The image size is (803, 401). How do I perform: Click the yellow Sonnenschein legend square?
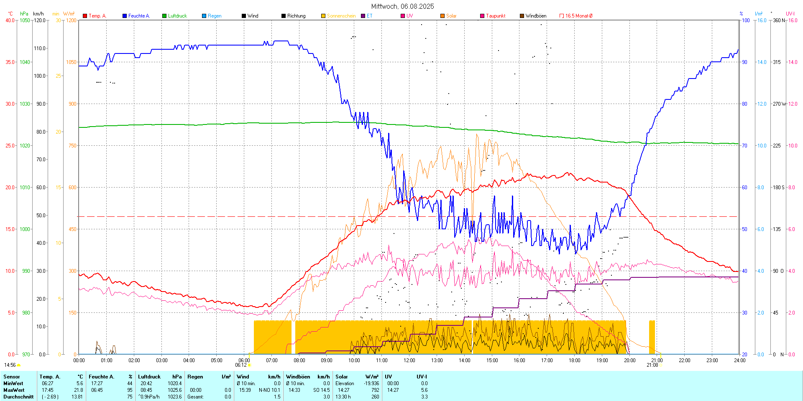323,16
